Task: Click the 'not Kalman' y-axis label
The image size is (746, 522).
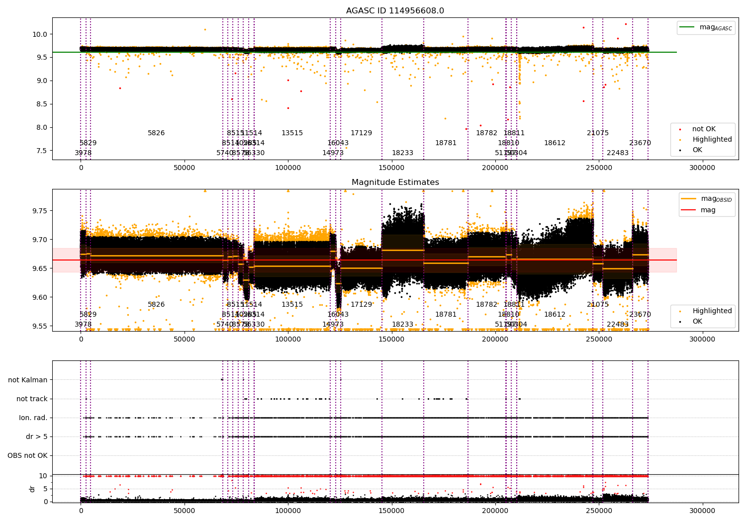Action: tap(28, 380)
